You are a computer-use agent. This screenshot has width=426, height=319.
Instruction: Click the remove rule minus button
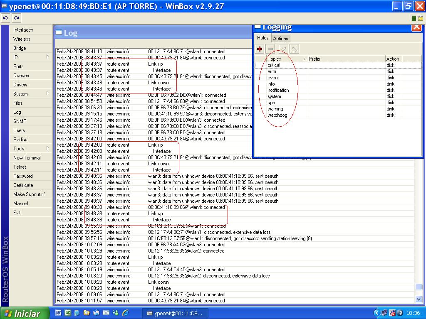point(270,49)
